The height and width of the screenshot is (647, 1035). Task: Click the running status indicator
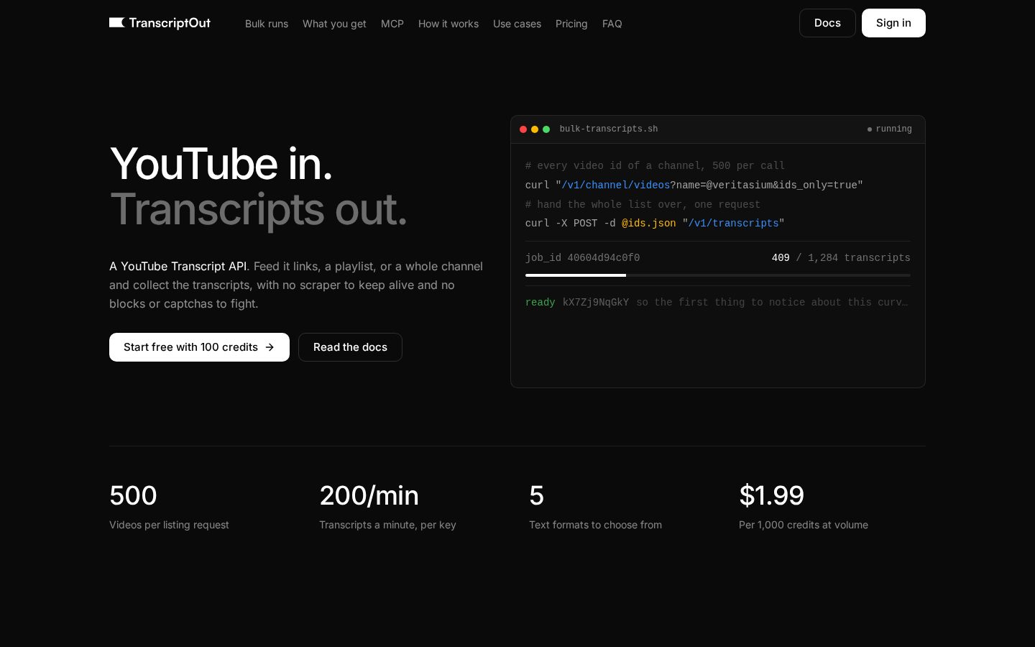(x=890, y=129)
